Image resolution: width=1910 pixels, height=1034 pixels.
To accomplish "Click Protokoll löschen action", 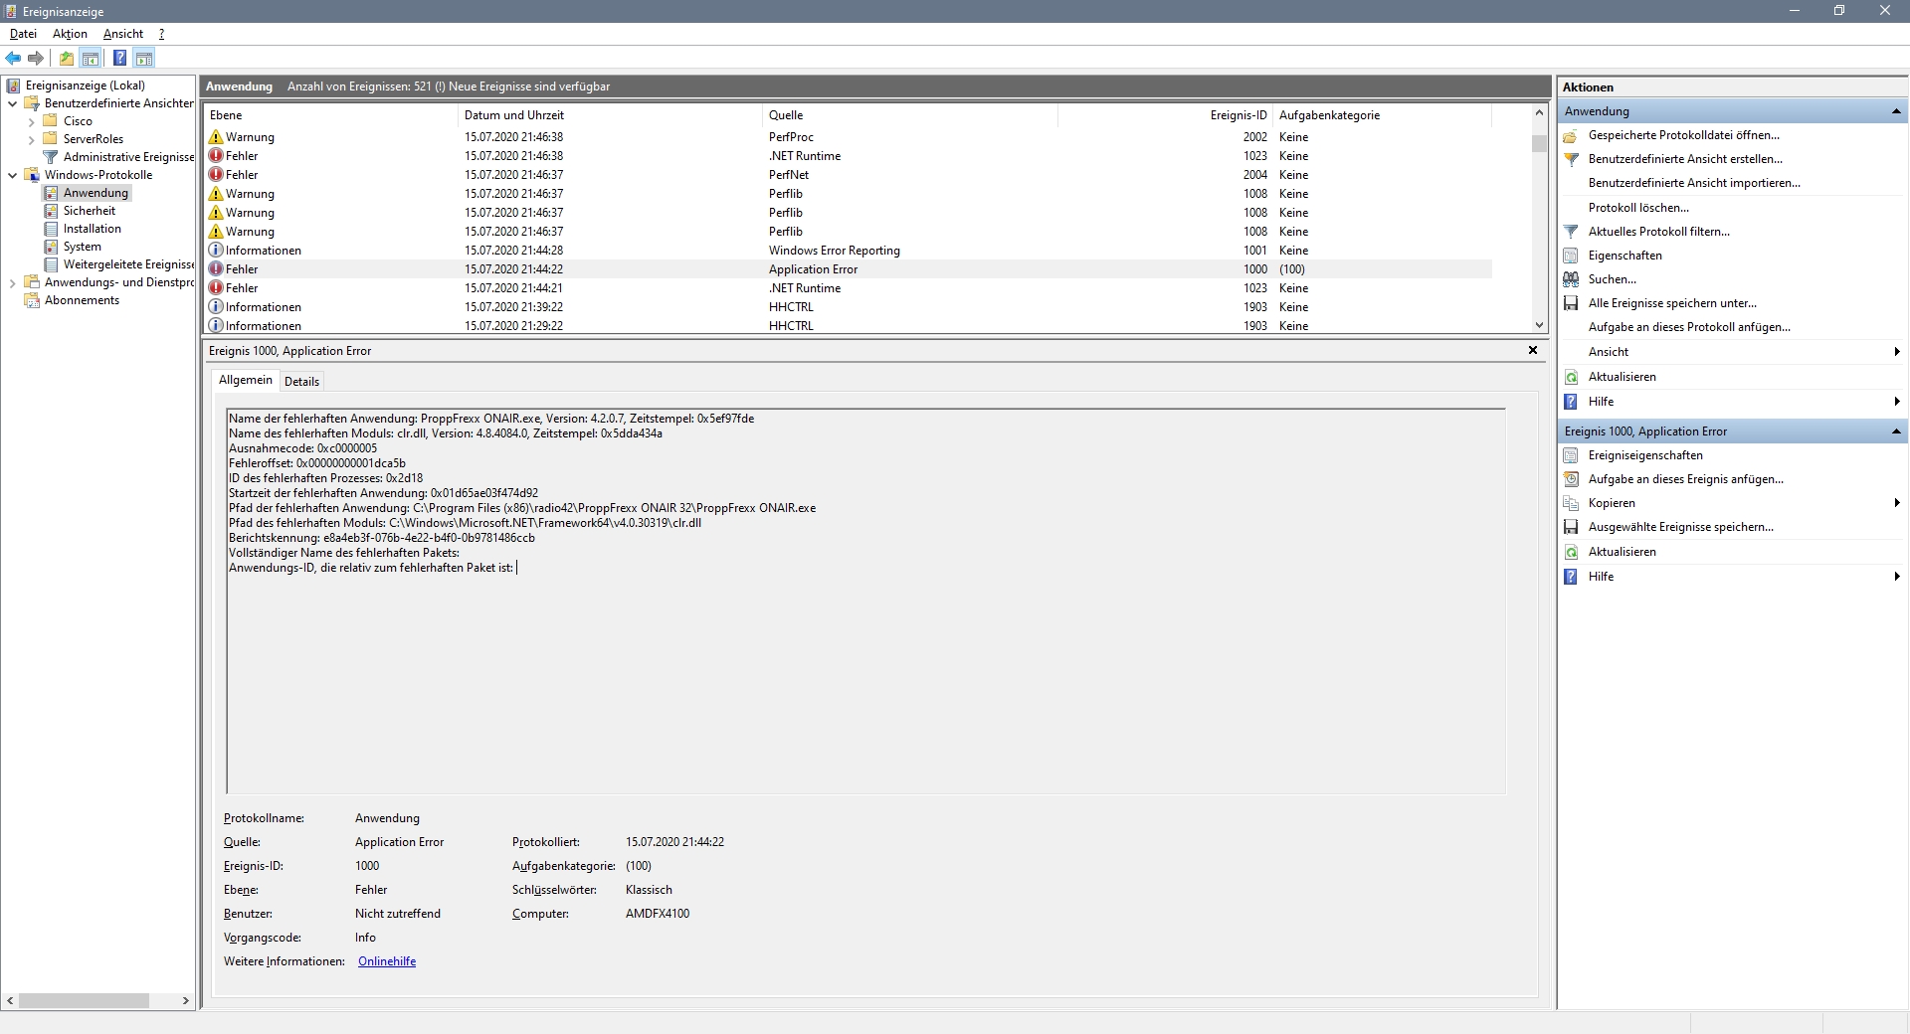I will point(1638,208).
